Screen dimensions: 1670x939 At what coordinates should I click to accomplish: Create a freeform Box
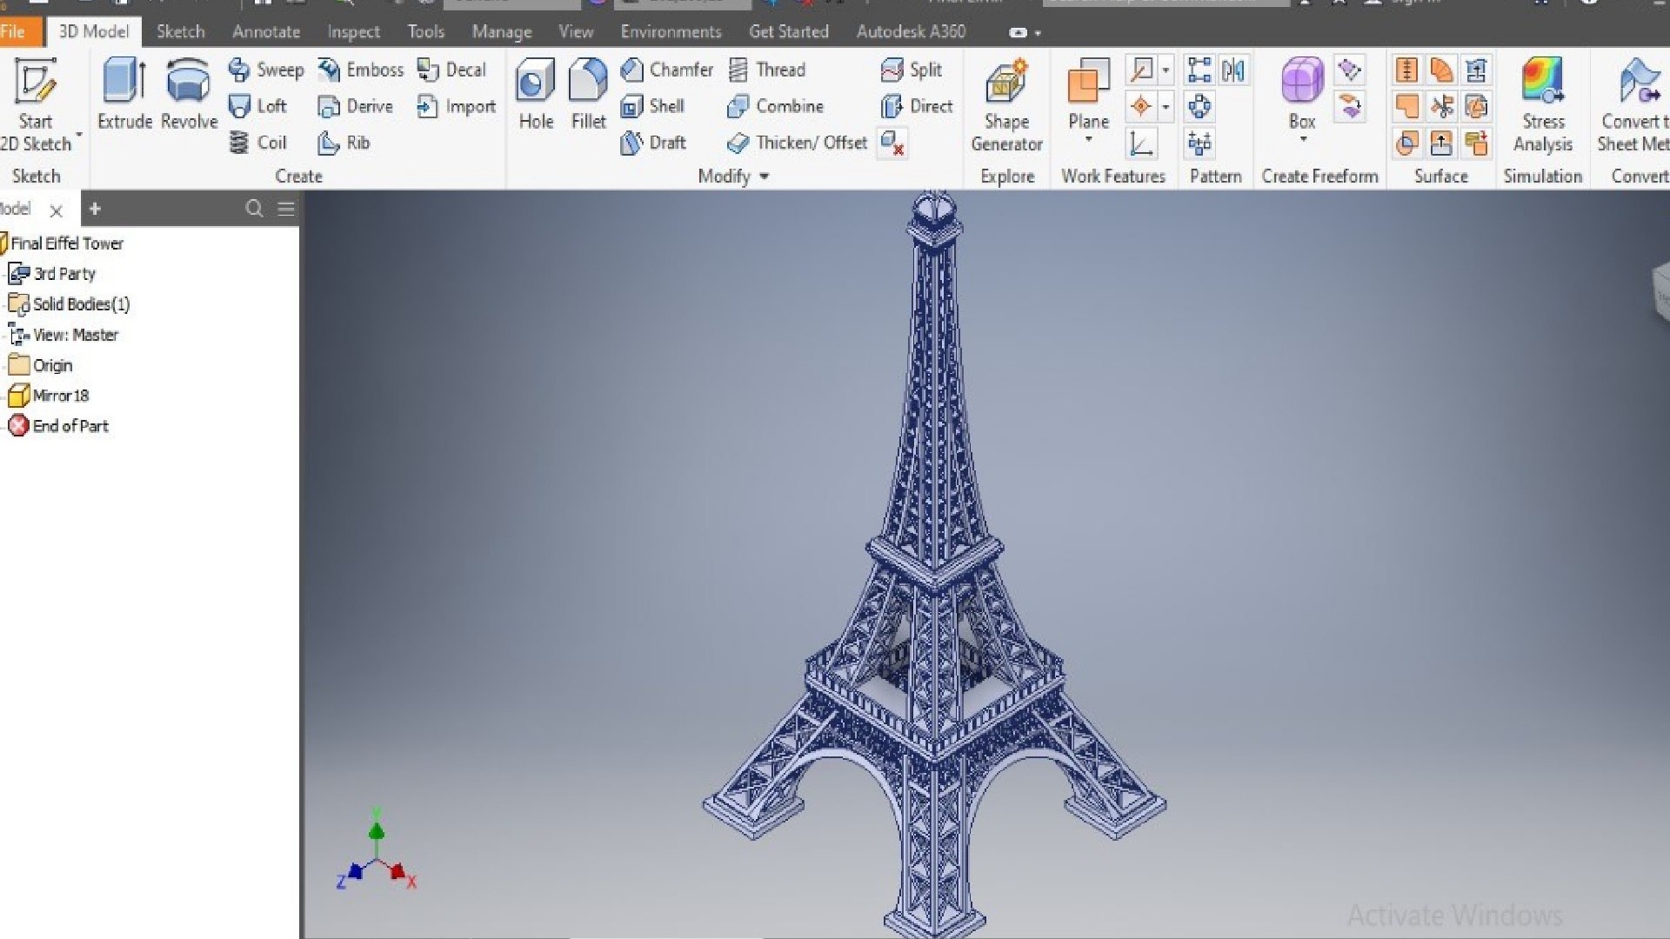coord(1302,94)
